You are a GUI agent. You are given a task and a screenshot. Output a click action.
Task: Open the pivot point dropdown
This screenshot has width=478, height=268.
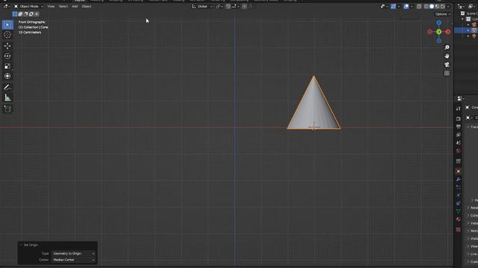point(219,7)
